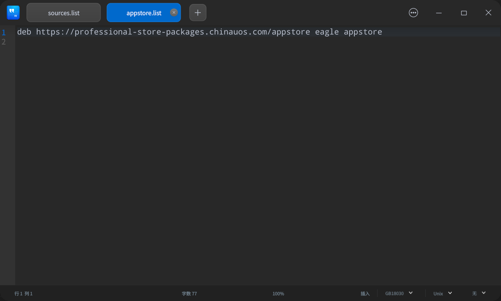Toggle insert mode via 插入 indicator
Screen dimensions: 501x301
click(x=365, y=293)
